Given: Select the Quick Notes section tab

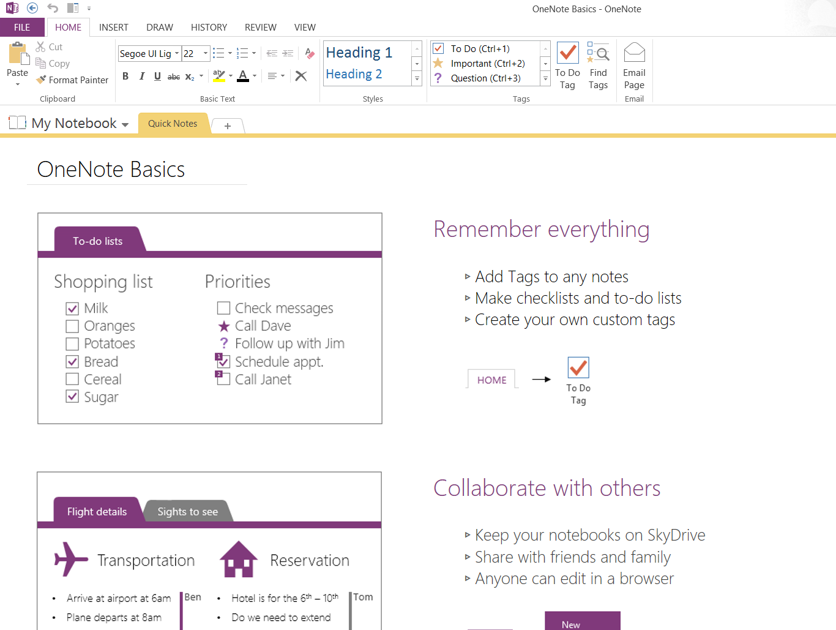Looking at the screenshot, I should pos(173,123).
